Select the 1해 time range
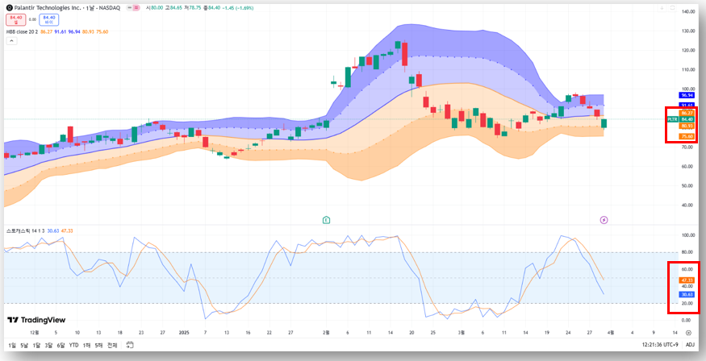 point(87,345)
